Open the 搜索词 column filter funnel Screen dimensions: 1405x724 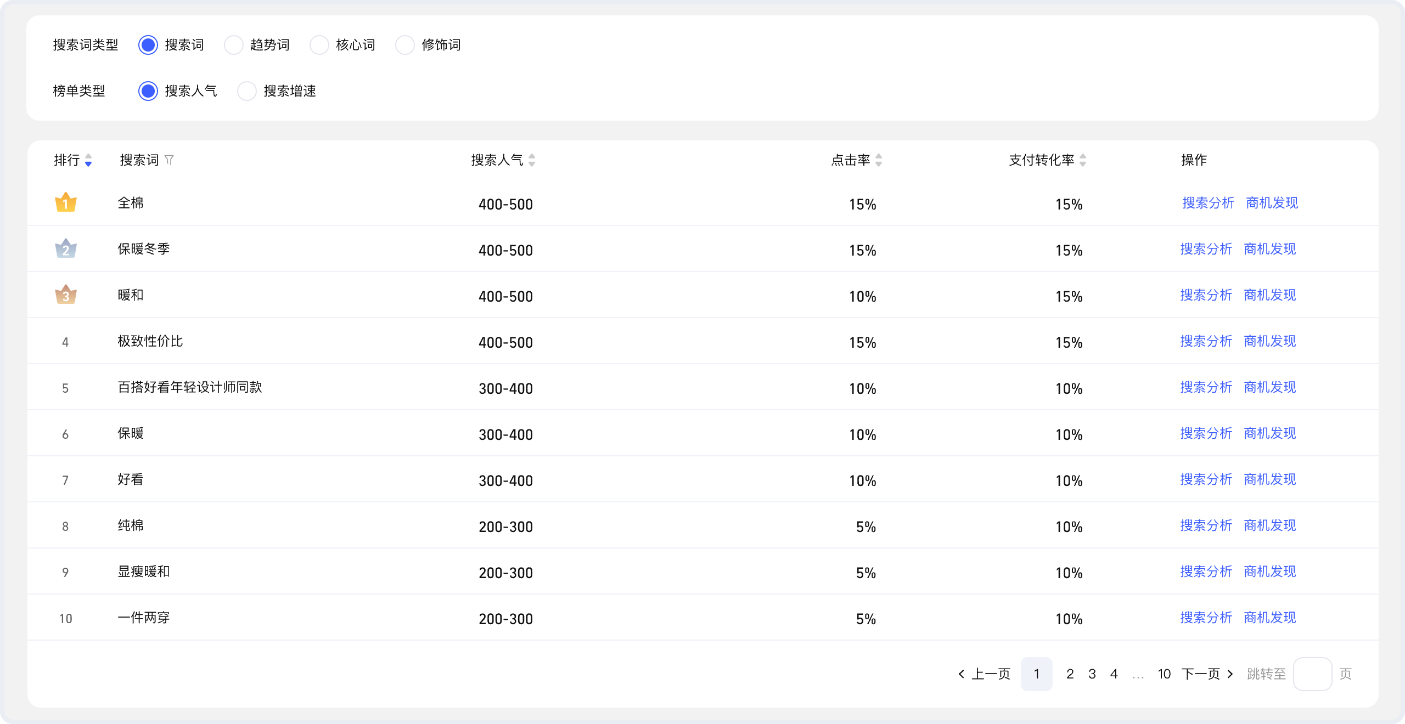coord(169,160)
